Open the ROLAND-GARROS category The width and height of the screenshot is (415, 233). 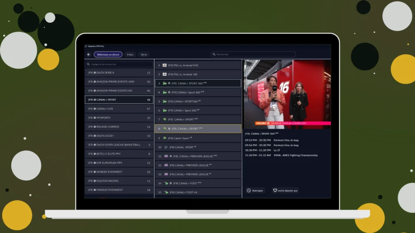[x=119, y=127]
